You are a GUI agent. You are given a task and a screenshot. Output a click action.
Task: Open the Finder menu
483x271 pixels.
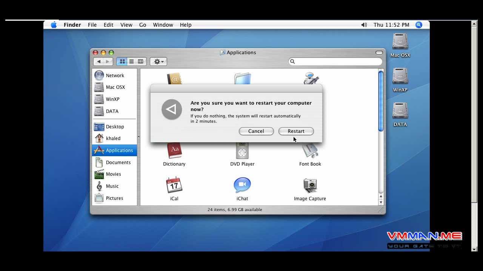pyautogui.click(x=72, y=25)
